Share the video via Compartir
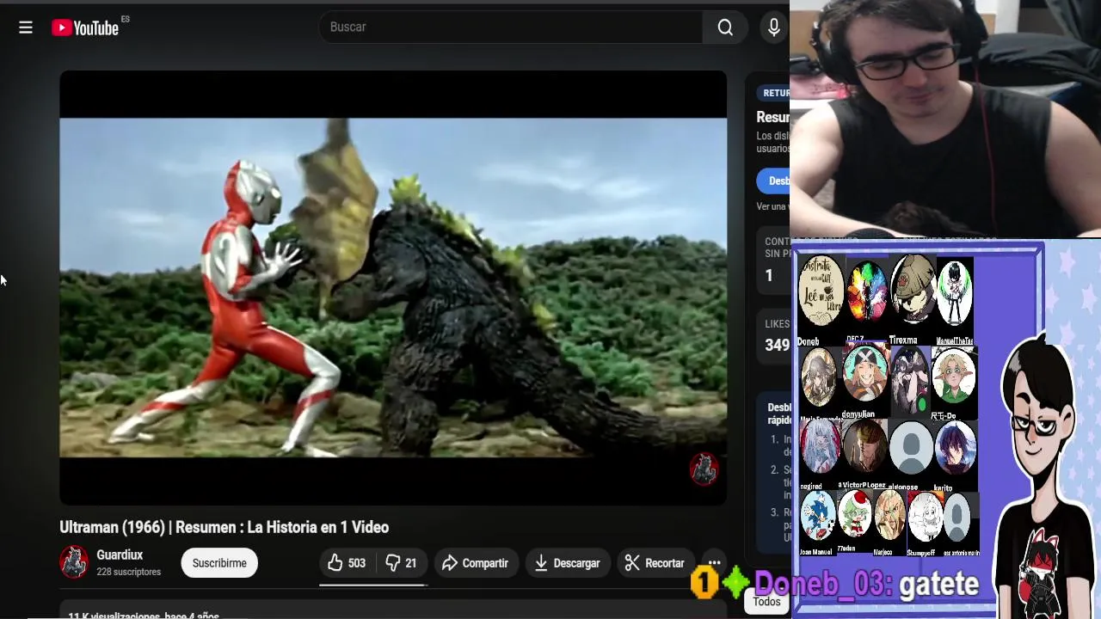Image resolution: width=1101 pixels, height=619 pixels. pyautogui.click(x=476, y=563)
